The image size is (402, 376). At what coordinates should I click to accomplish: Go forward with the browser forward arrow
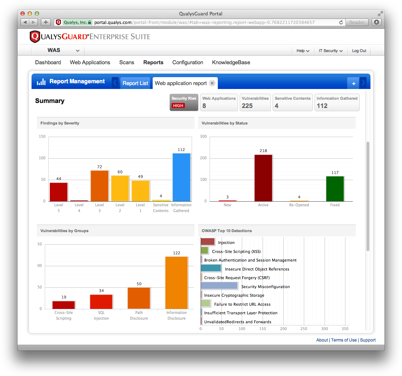34,22
